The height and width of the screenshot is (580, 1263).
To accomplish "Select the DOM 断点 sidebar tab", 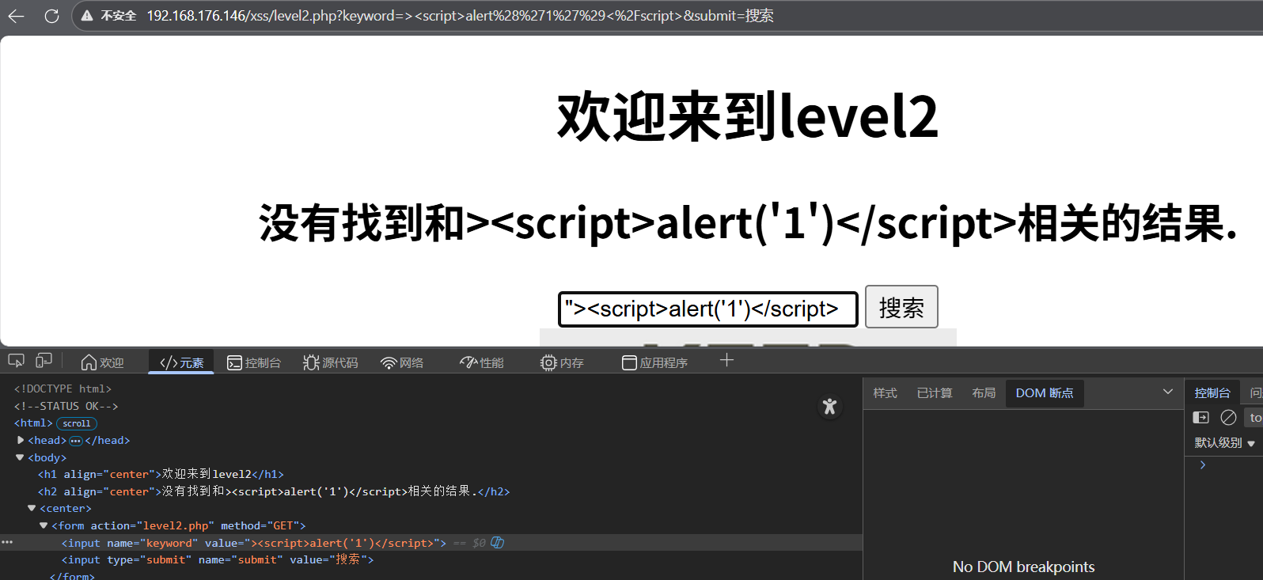I will 1045,393.
